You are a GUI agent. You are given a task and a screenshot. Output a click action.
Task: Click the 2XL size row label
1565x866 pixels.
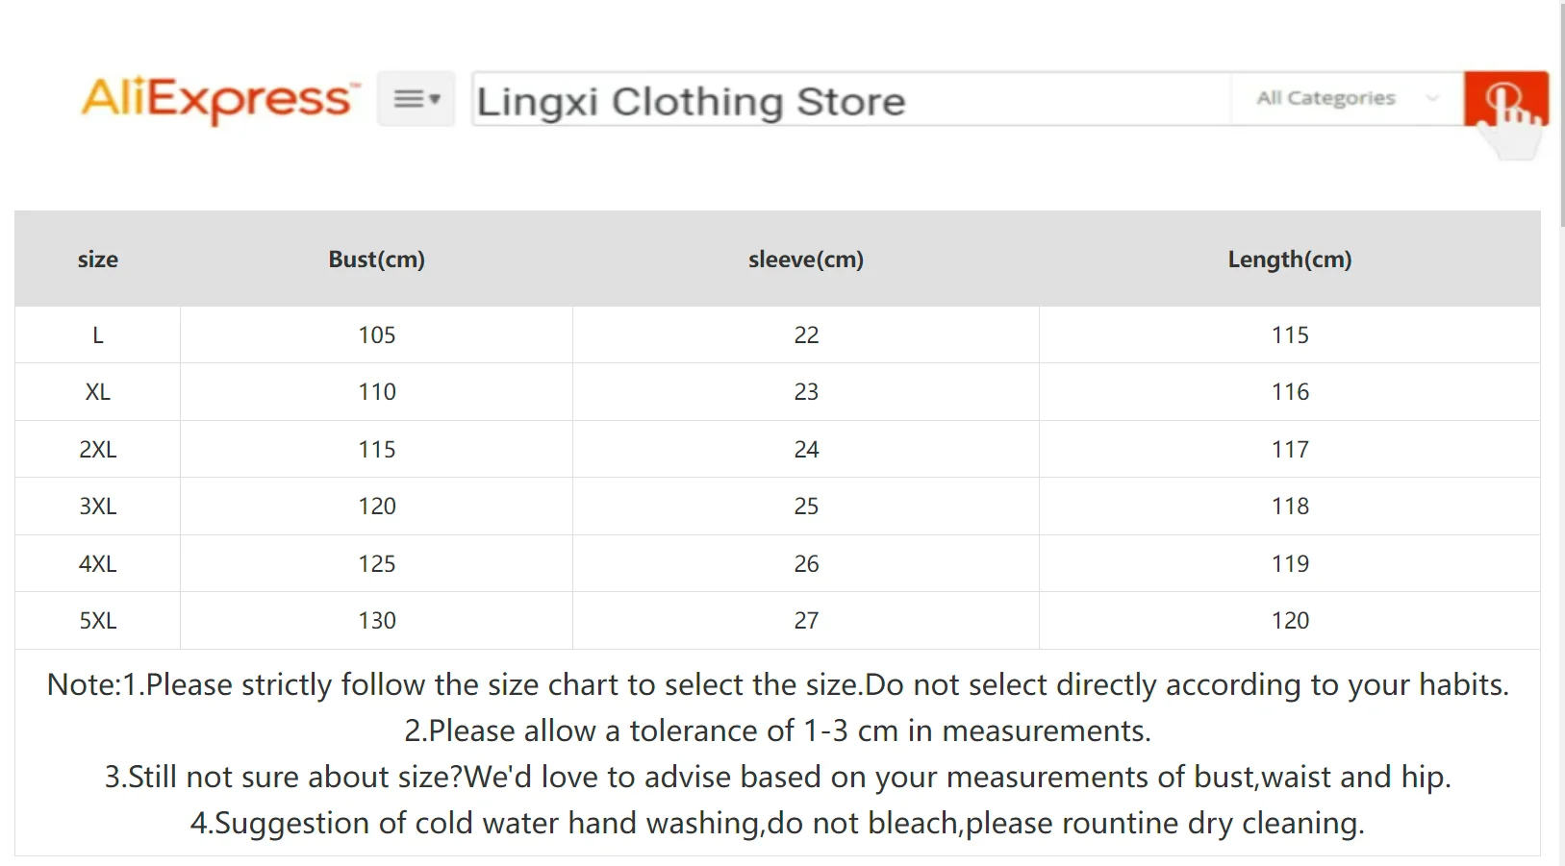(x=98, y=450)
